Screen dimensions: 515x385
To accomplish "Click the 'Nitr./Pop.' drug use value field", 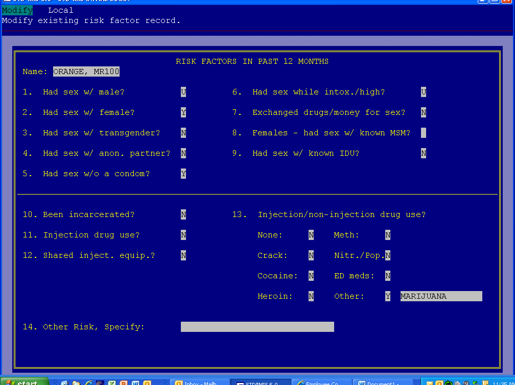I will (388, 255).
